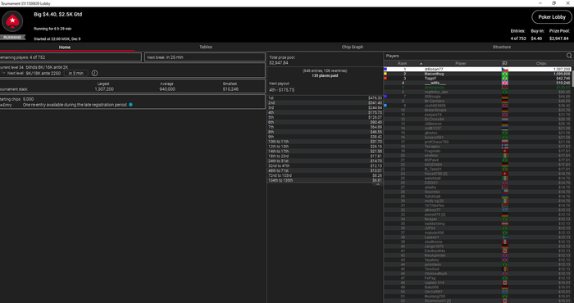Click the 'in 3 min' next level button

click(75, 73)
